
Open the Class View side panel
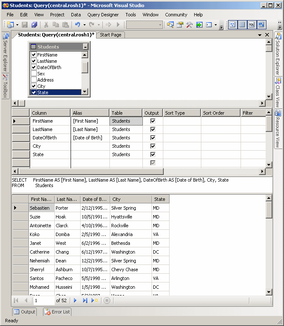278,92
